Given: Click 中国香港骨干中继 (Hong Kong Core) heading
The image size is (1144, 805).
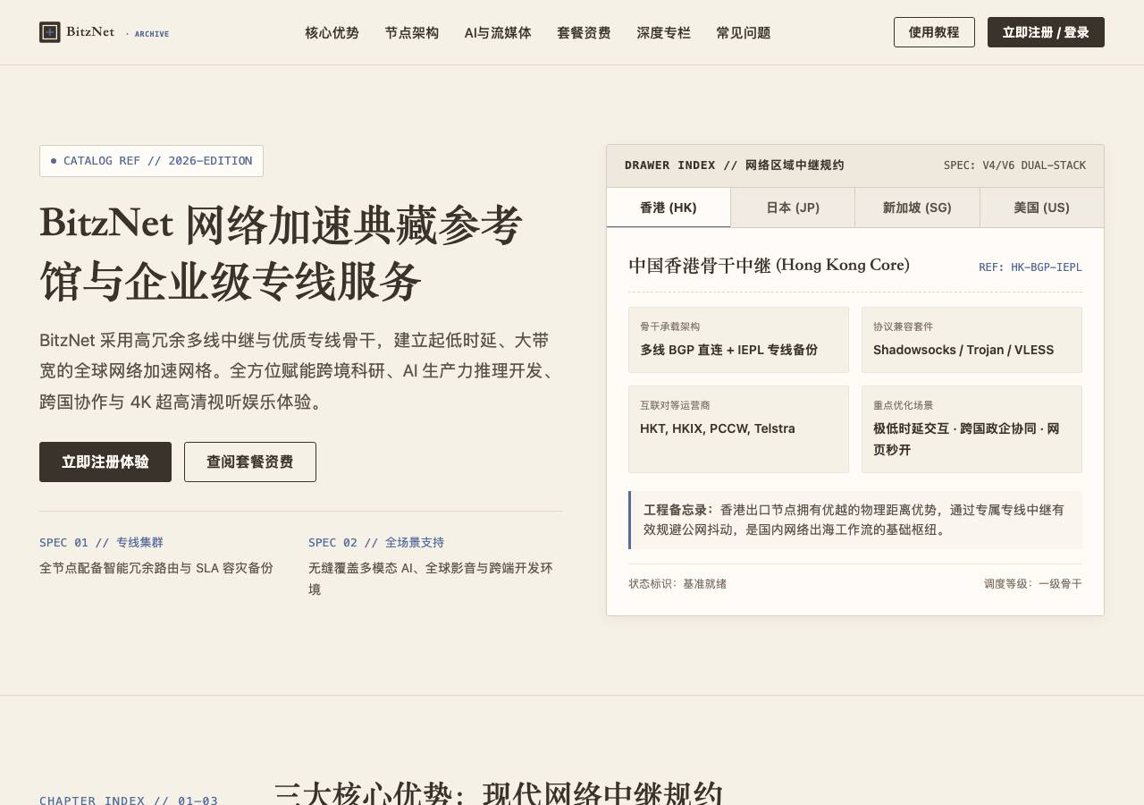Looking at the screenshot, I should [769, 265].
